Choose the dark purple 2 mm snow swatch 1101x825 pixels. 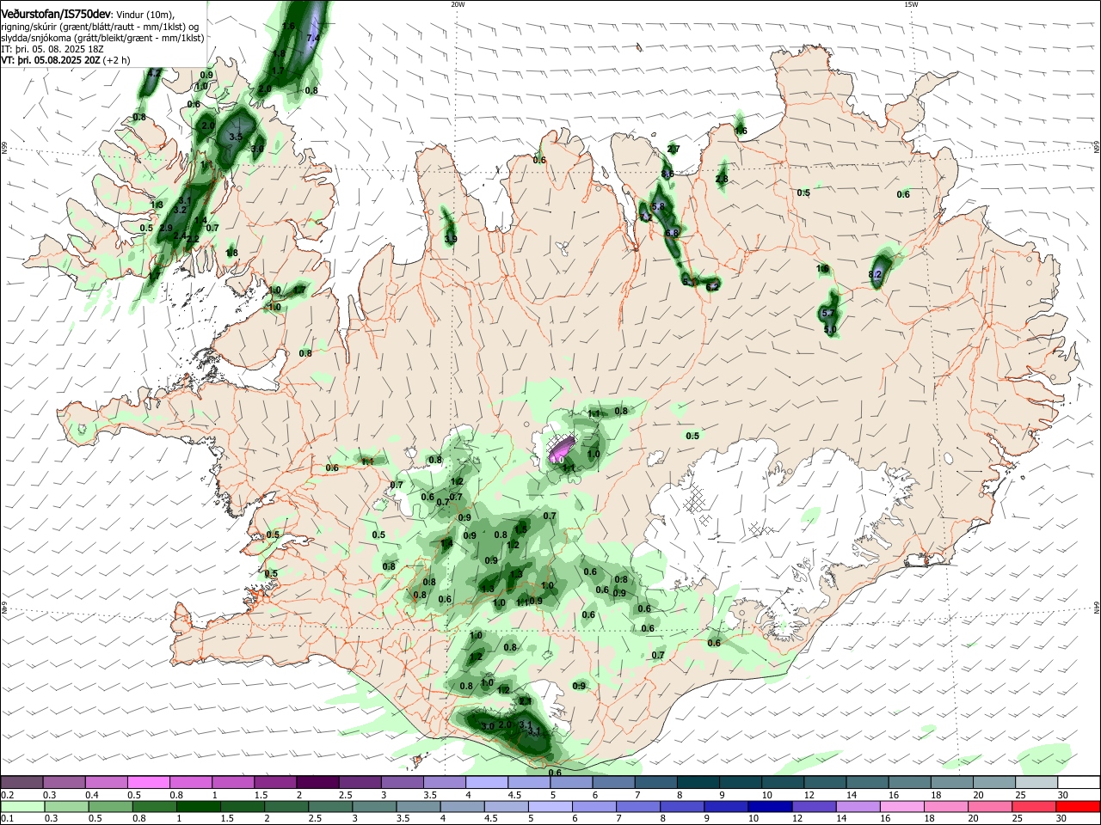[x=317, y=782]
